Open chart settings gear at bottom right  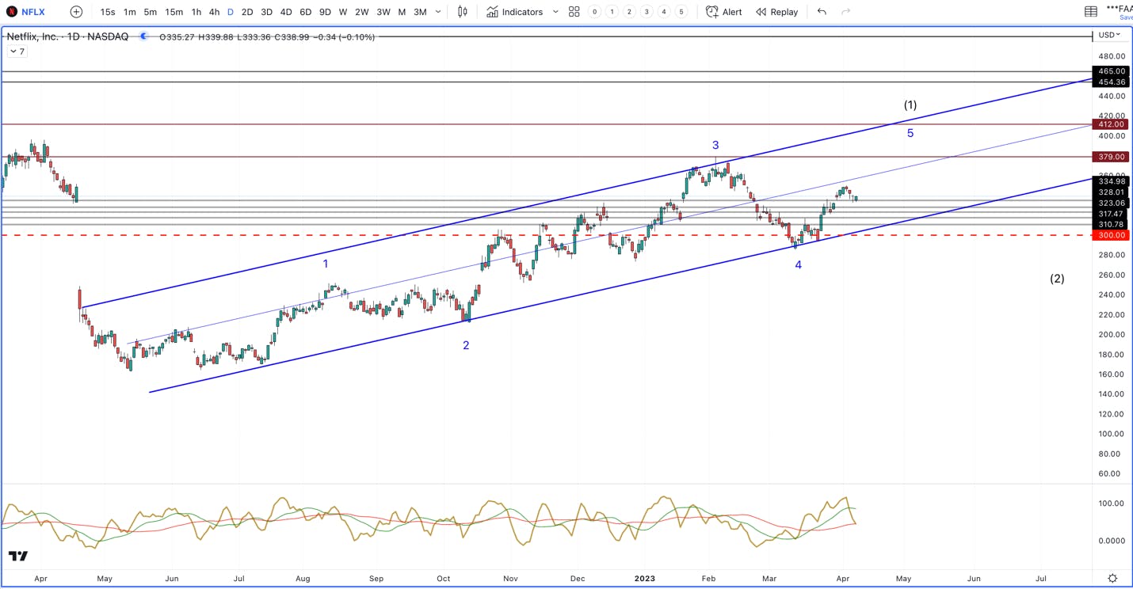point(1112,579)
